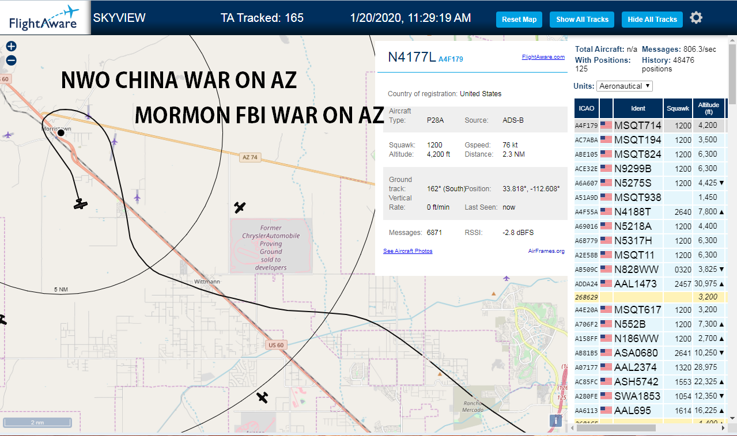The image size is (737, 436).
Task: Select the black aircraft icon below US 60 label
Action: point(263,397)
